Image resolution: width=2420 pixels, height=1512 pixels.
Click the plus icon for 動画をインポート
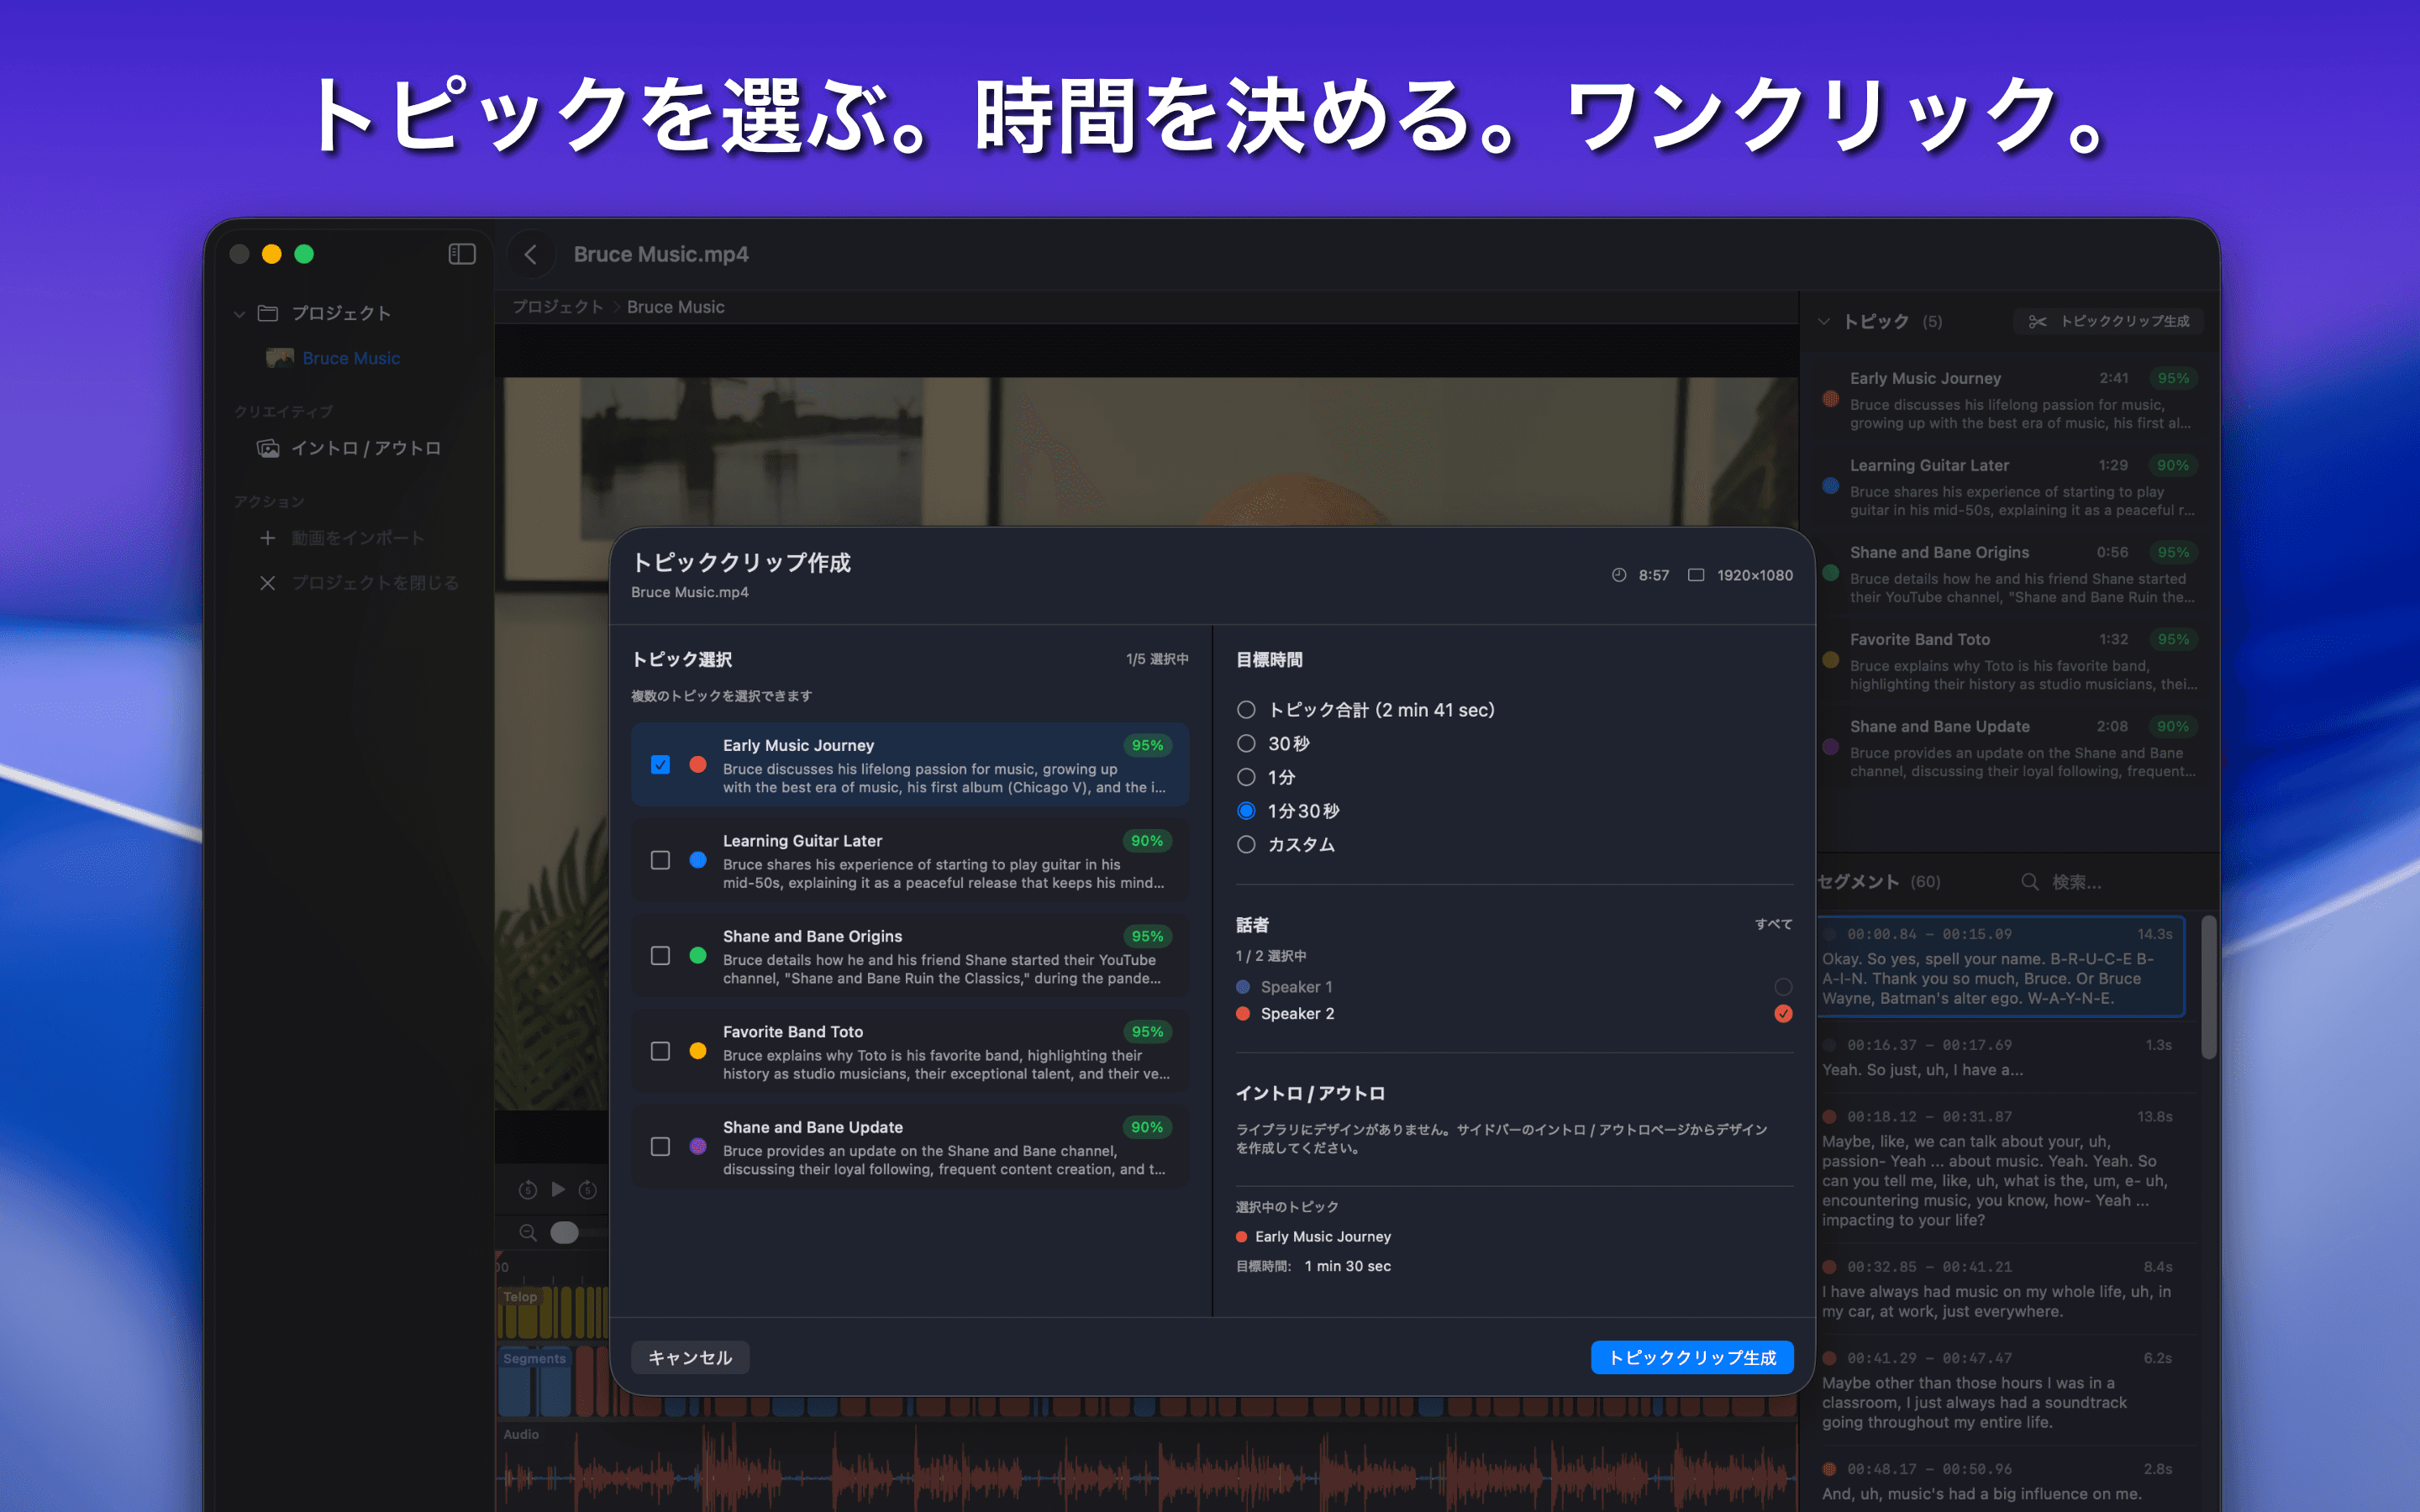tap(267, 538)
